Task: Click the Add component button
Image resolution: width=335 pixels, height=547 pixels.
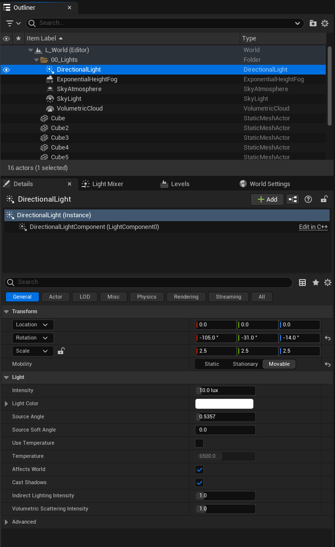Action: tap(267, 199)
